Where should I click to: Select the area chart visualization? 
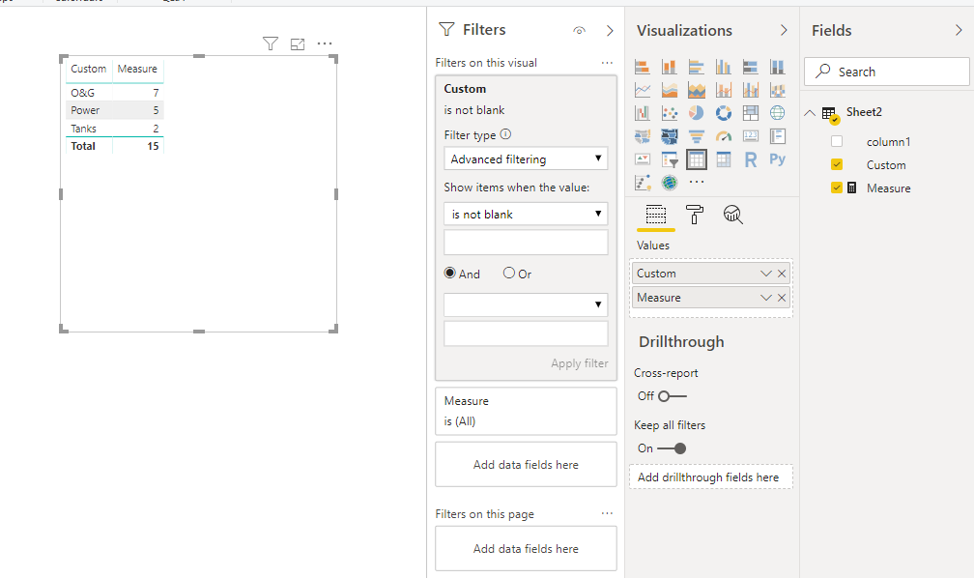[x=669, y=90]
